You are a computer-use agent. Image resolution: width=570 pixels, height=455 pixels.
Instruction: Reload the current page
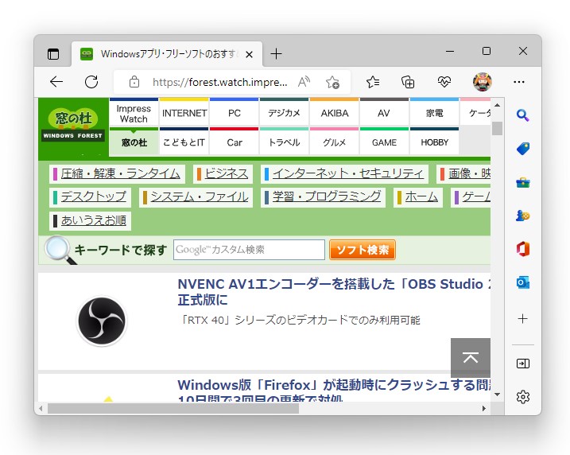pyautogui.click(x=91, y=82)
